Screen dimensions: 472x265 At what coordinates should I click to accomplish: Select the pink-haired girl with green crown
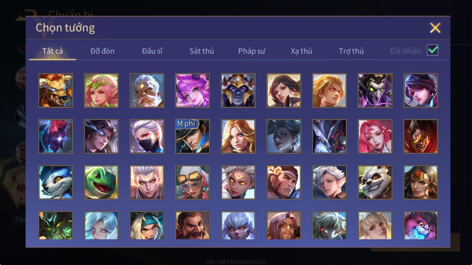101,91
